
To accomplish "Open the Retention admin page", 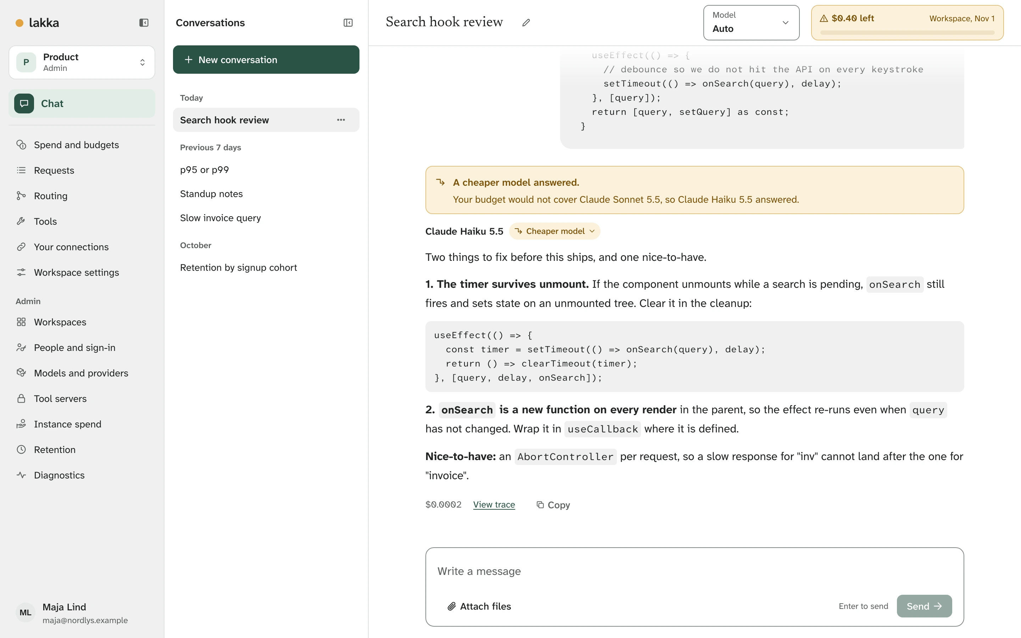I will point(82,449).
